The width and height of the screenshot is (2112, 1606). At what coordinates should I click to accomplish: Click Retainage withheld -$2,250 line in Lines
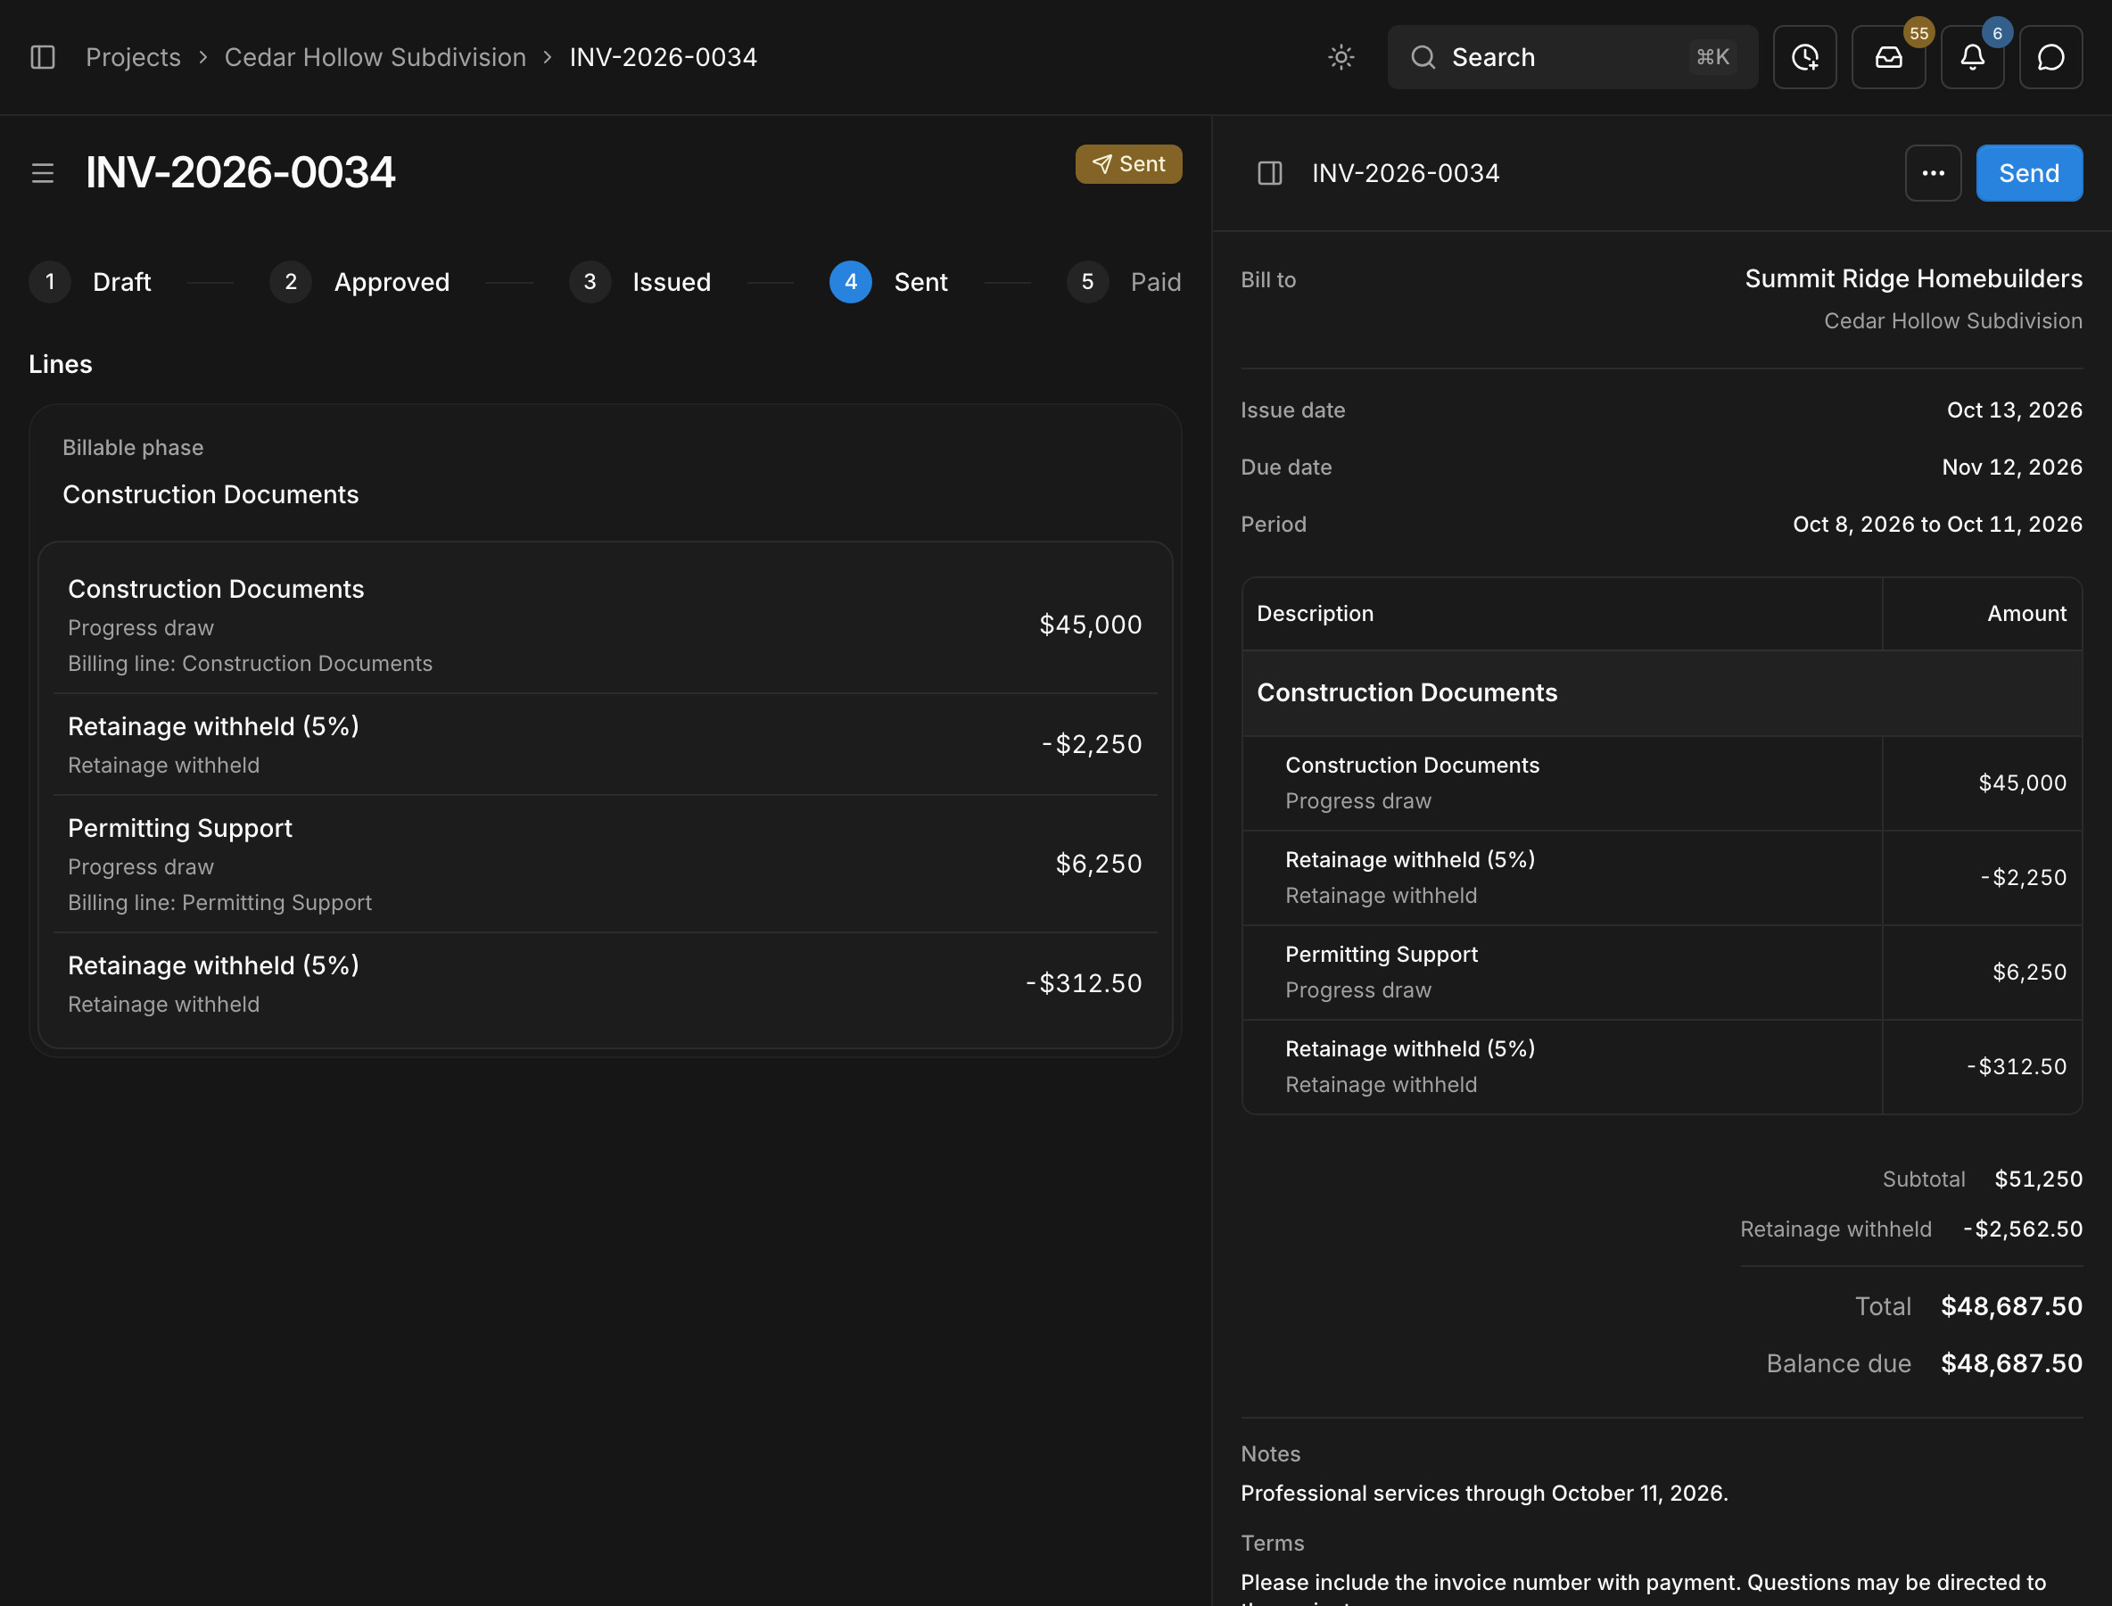(x=605, y=745)
